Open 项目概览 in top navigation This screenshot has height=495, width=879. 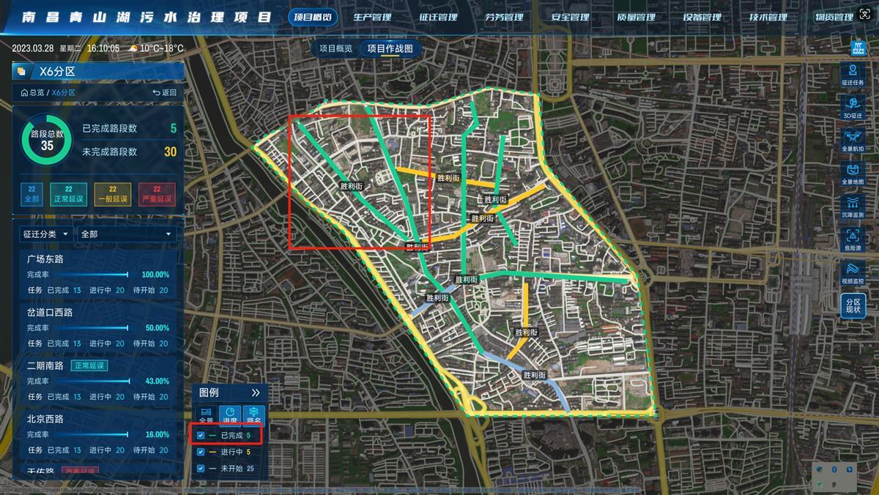point(311,17)
